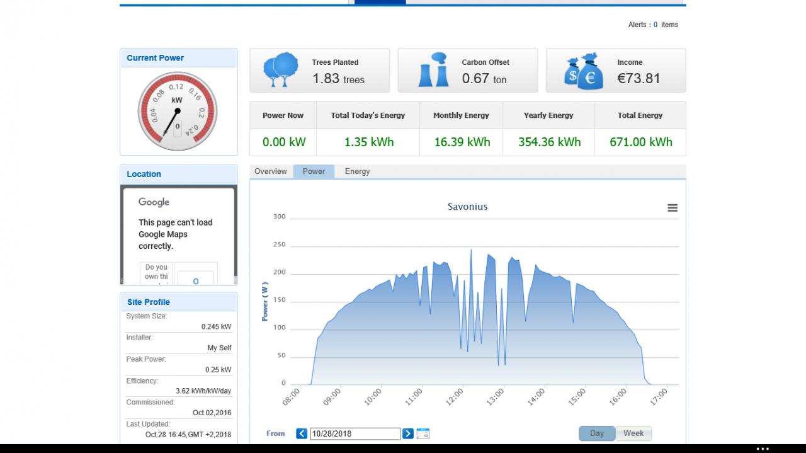Click the Alerts 0 items link
This screenshot has height=453, width=806.
pyautogui.click(x=653, y=25)
